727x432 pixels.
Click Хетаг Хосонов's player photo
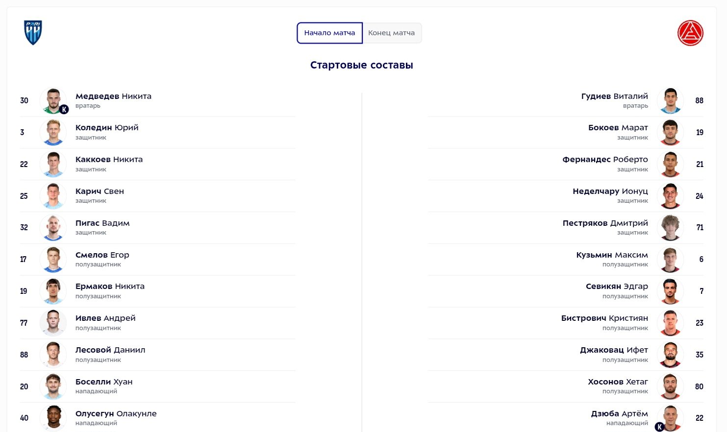670,386
